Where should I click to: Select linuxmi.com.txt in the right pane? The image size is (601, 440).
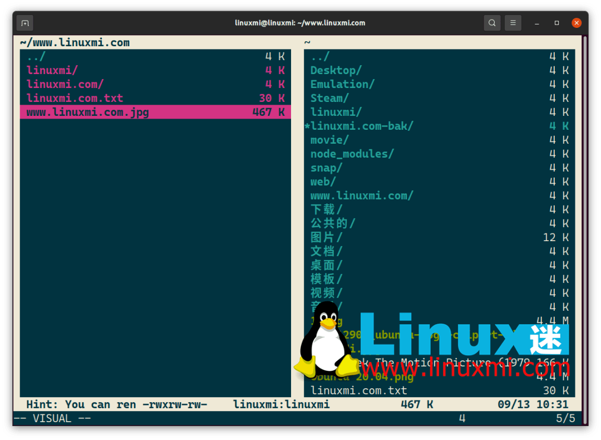pos(439,390)
